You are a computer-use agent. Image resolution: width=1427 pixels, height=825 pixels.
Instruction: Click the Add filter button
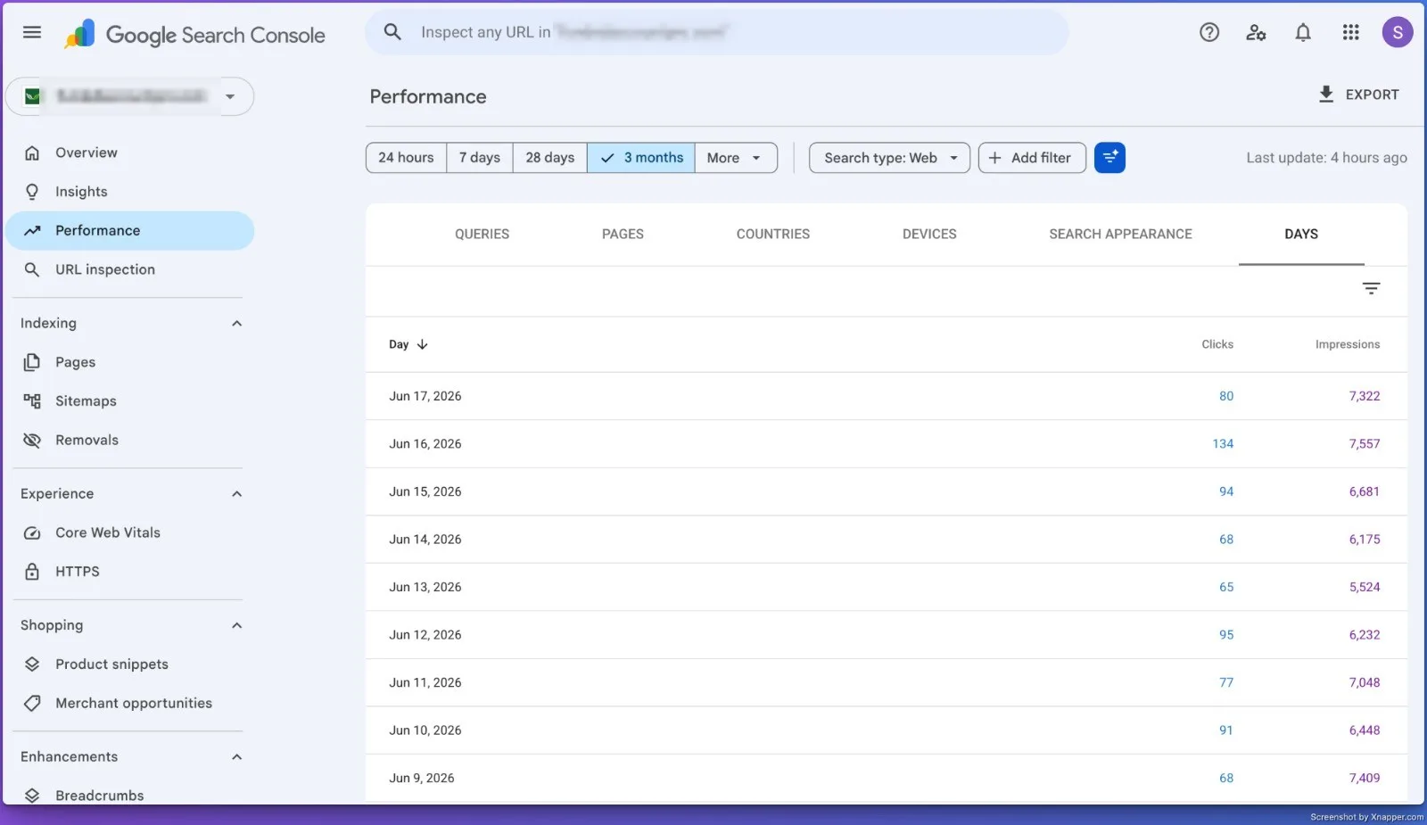coord(1032,158)
